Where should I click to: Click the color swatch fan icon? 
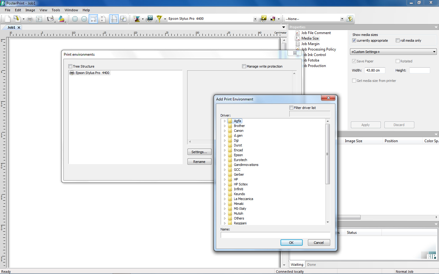click(61, 19)
